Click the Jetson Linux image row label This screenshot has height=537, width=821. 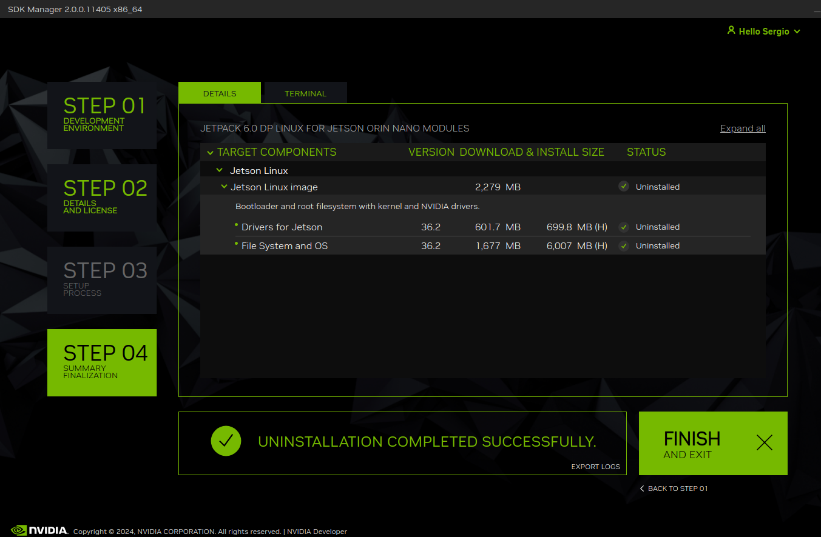274,187
